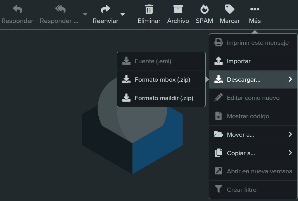Click the Marcar tag icon
This screenshot has width=298, height=201.
230,9
